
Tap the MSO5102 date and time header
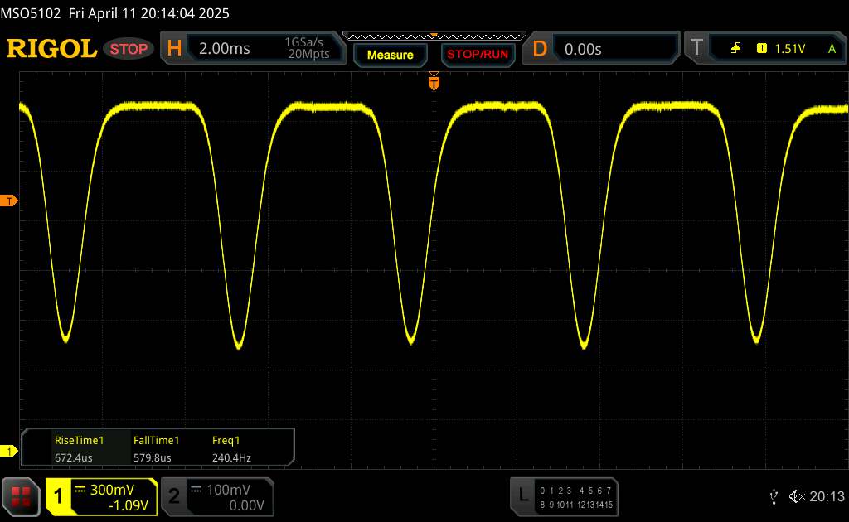tap(114, 13)
